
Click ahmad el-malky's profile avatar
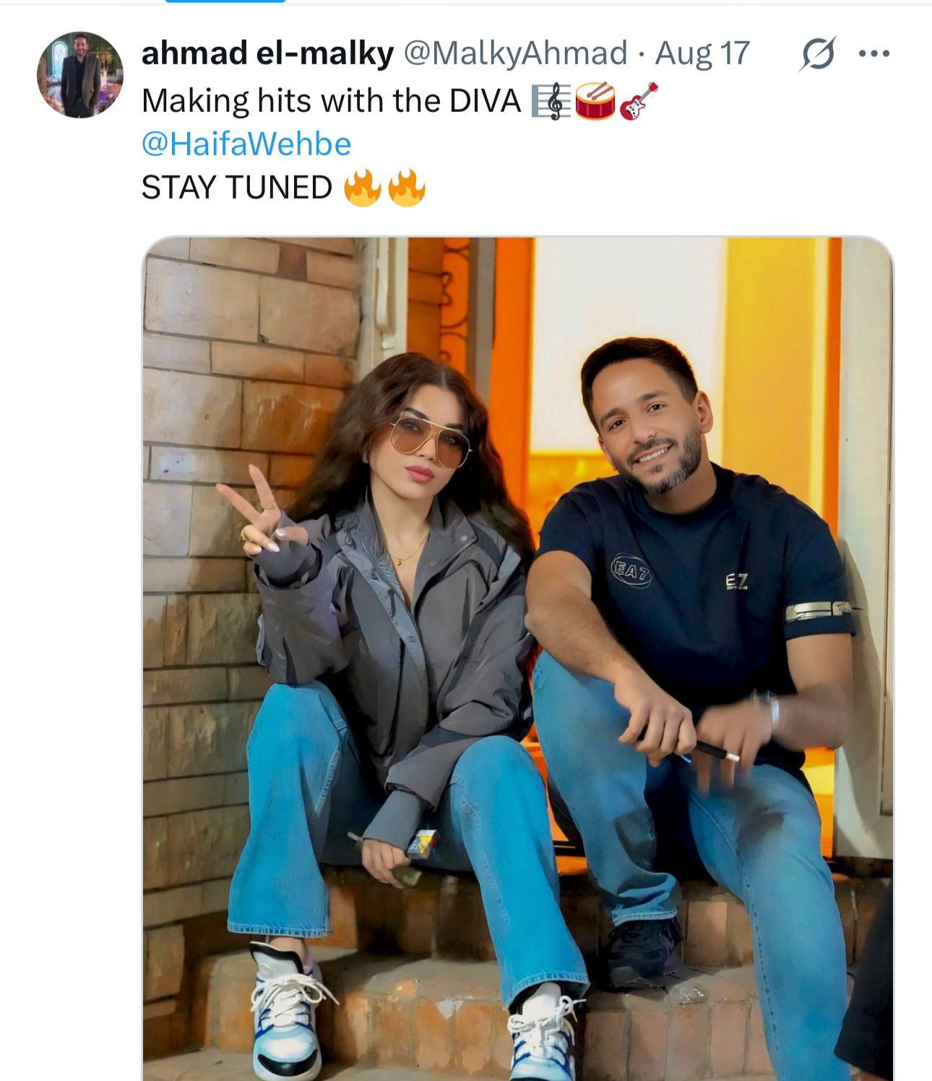tap(80, 75)
